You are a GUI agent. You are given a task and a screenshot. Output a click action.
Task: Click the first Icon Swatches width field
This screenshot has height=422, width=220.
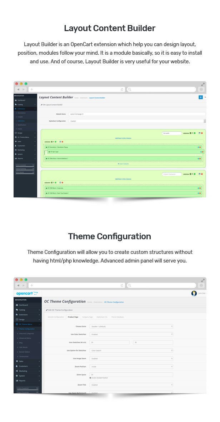pyautogui.click(x=109, y=342)
